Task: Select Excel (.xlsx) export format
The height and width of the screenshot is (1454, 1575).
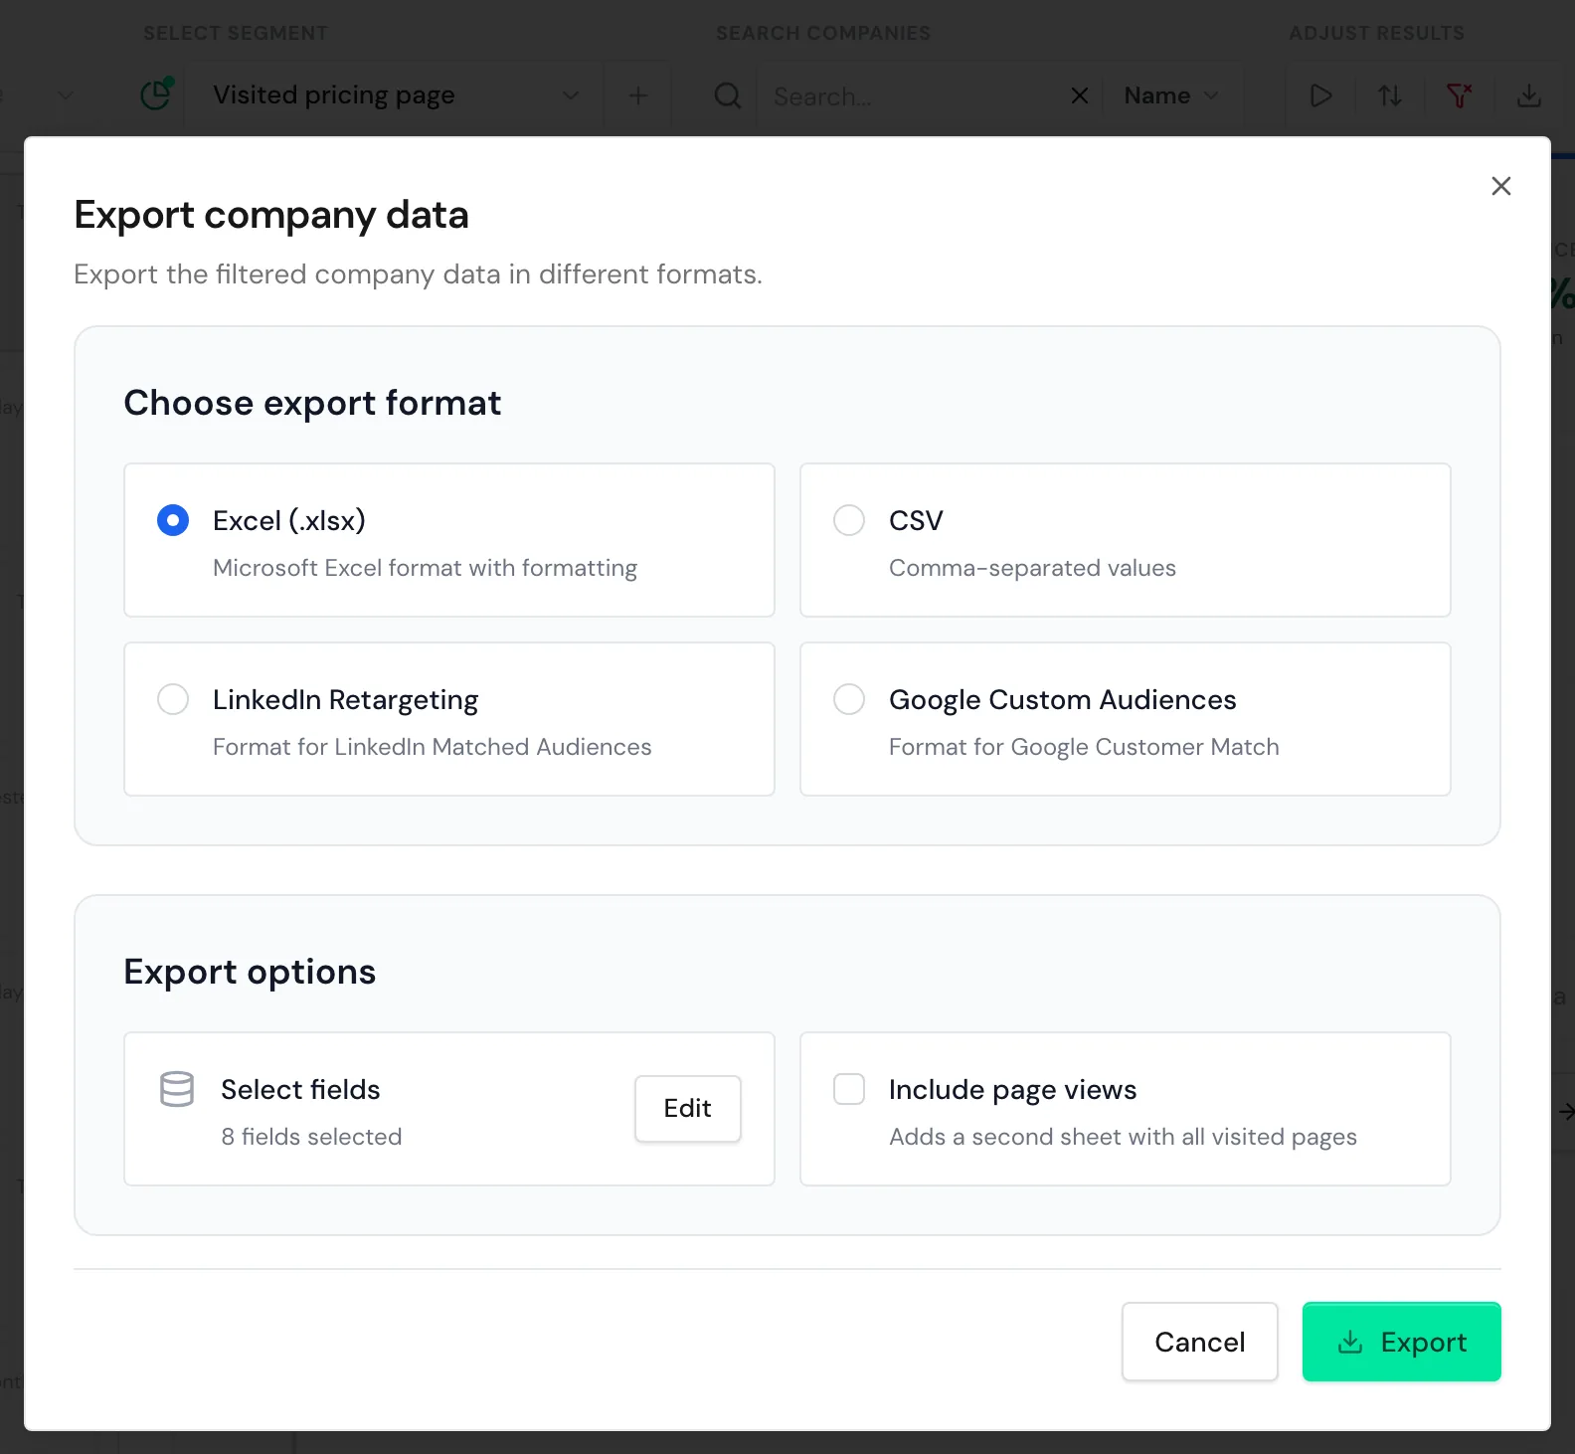Action: (x=173, y=520)
